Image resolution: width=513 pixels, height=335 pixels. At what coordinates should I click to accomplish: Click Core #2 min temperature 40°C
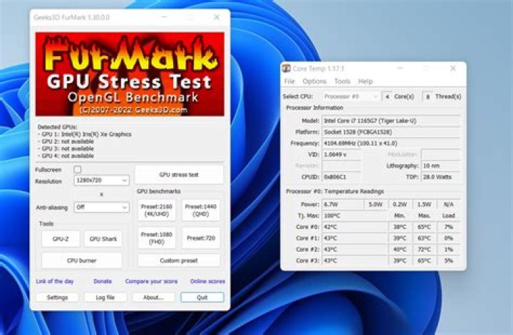coord(400,250)
